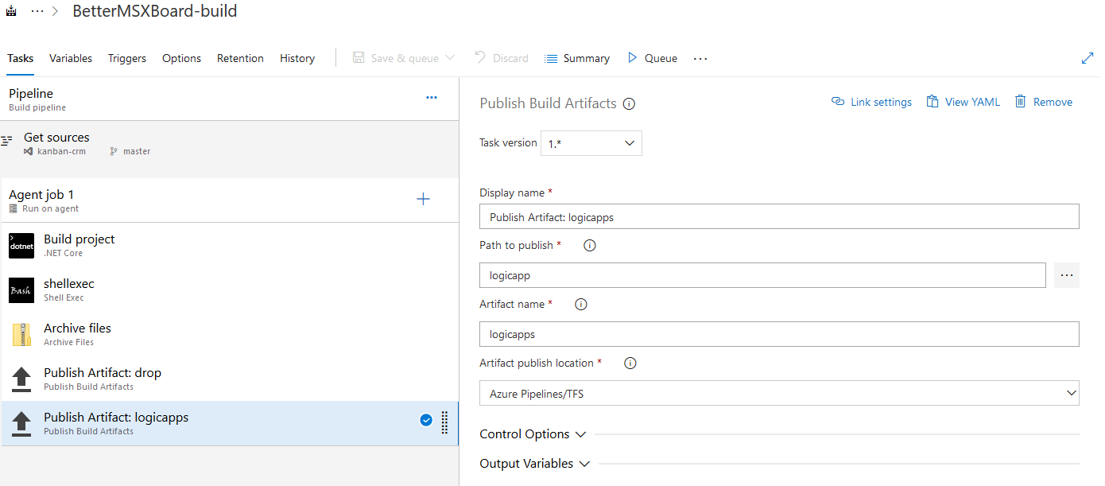1105x486 pixels.
Task: Show Publish Build Artifacts info icon
Action: click(629, 103)
